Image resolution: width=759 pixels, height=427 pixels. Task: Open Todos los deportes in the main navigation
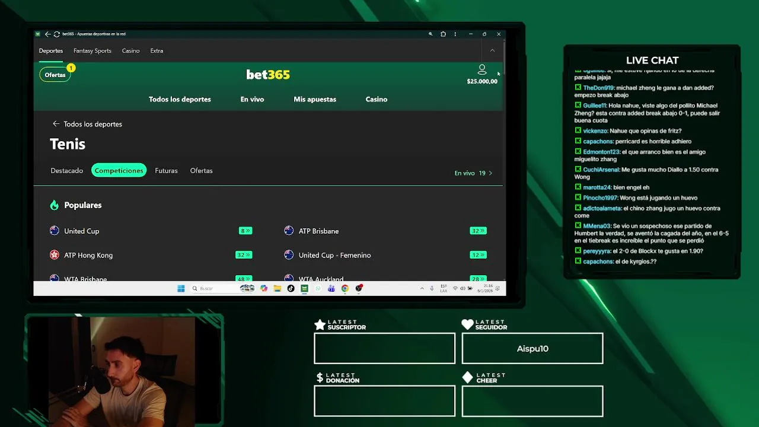pos(180,99)
